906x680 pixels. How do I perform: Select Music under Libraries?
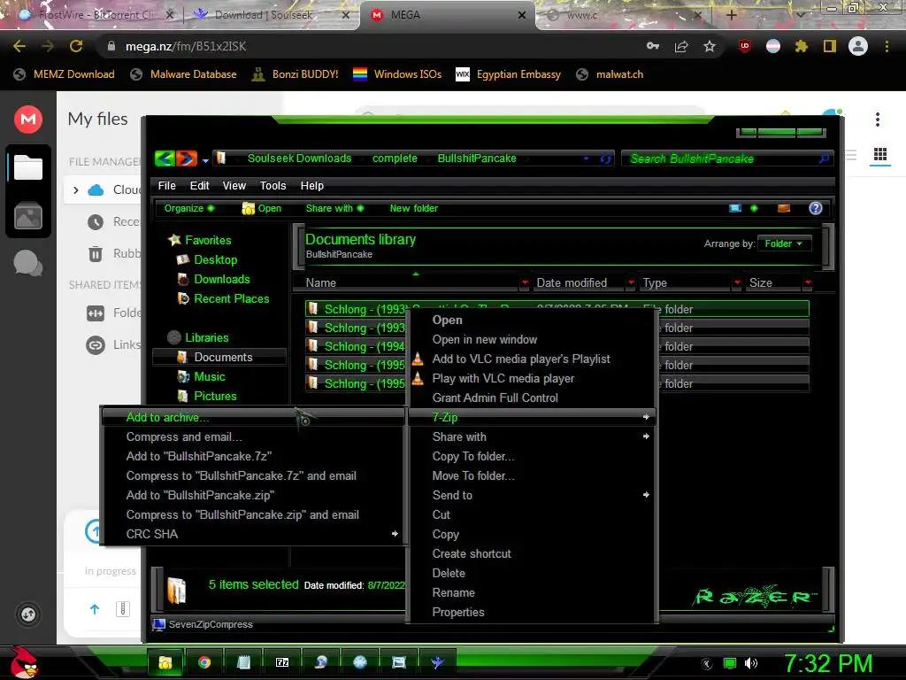click(209, 376)
